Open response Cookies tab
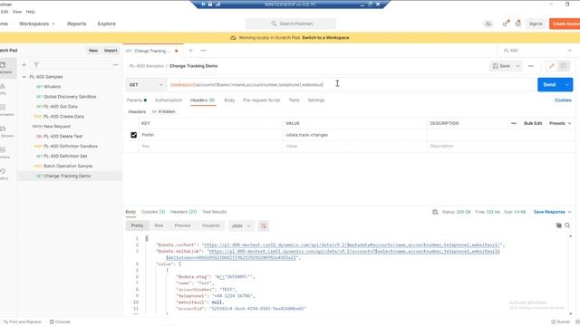The width and height of the screenshot is (580, 326). pyautogui.click(x=153, y=212)
